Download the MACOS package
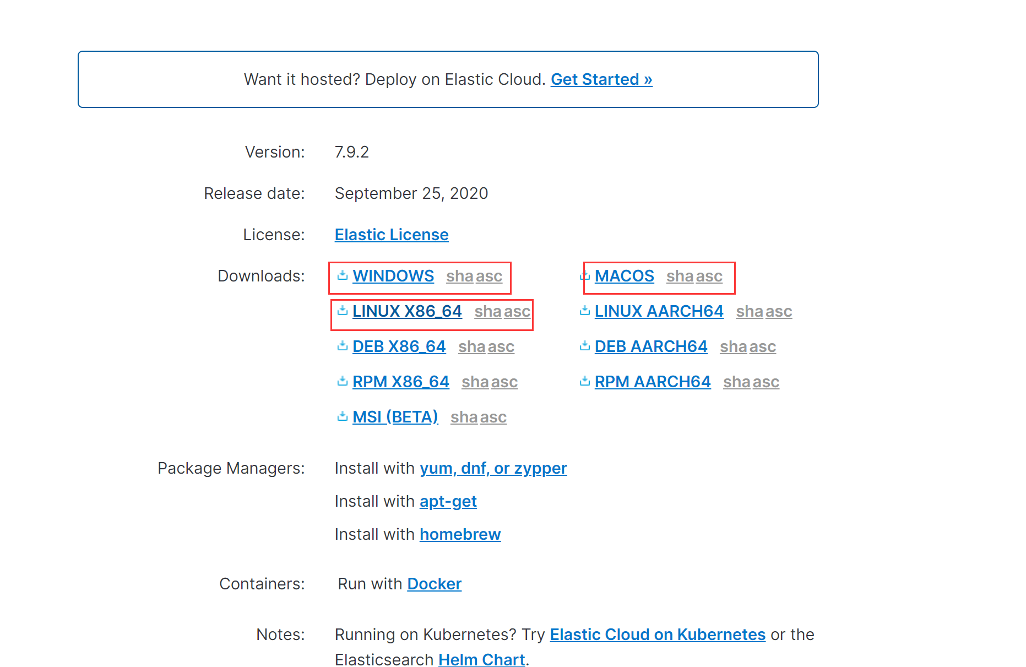The image size is (1026, 667). pyautogui.click(x=624, y=276)
